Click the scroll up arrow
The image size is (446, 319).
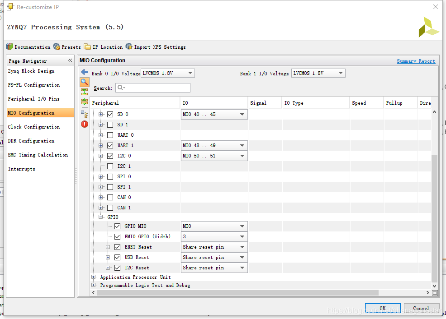point(434,112)
